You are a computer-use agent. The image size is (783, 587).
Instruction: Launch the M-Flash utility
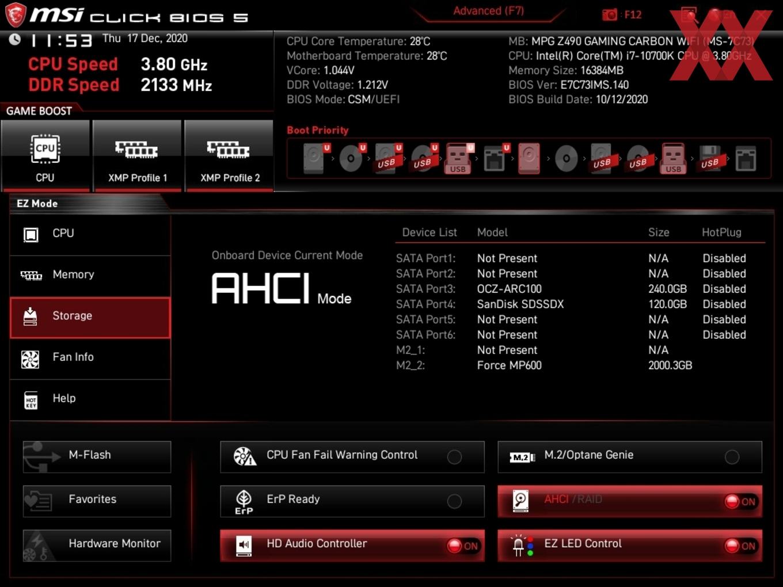[x=97, y=457]
